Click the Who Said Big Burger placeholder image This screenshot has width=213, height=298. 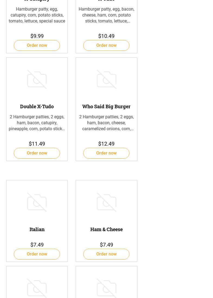coord(106,79)
